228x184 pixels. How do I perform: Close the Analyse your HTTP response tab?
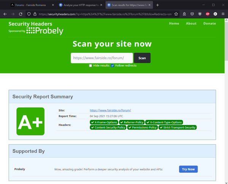coord(101,5)
